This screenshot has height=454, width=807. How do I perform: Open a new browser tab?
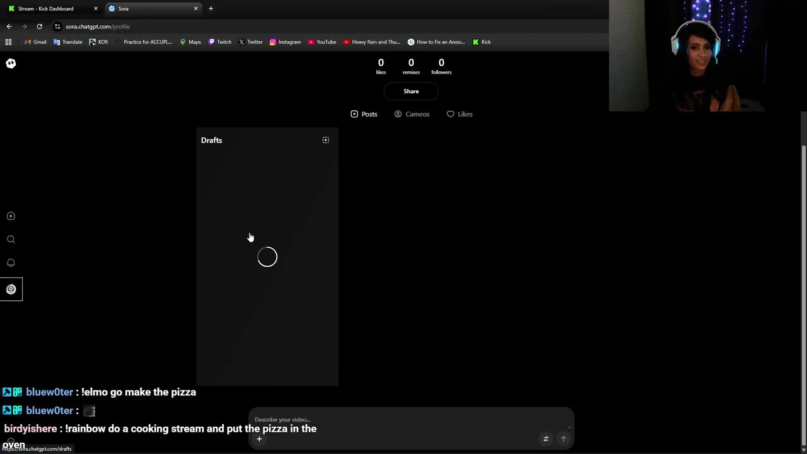click(211, 9)
